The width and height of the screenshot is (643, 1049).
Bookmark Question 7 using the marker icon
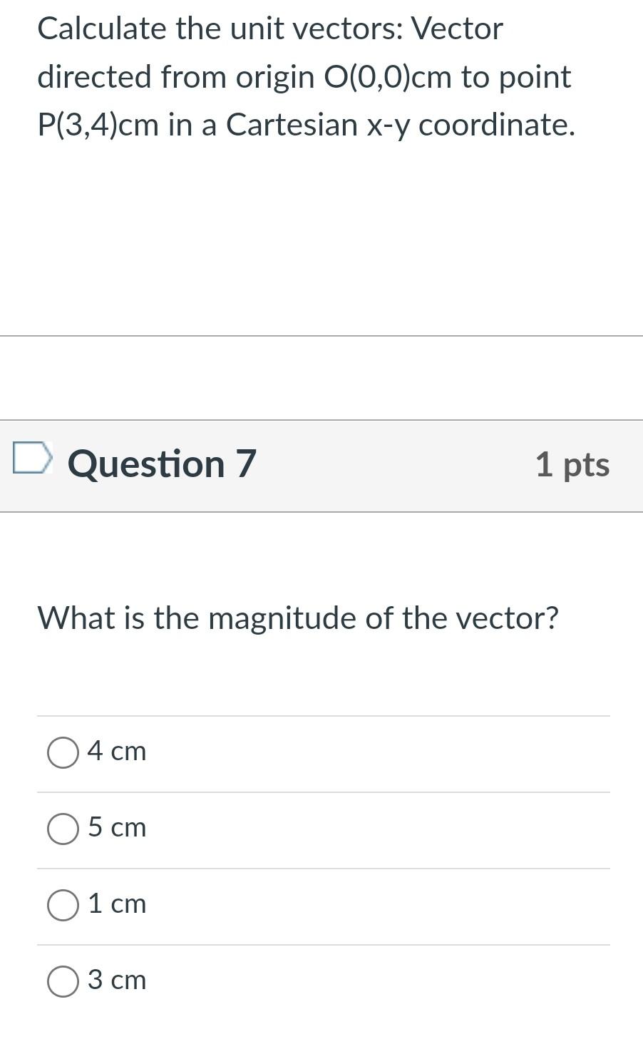coord(32,461)
